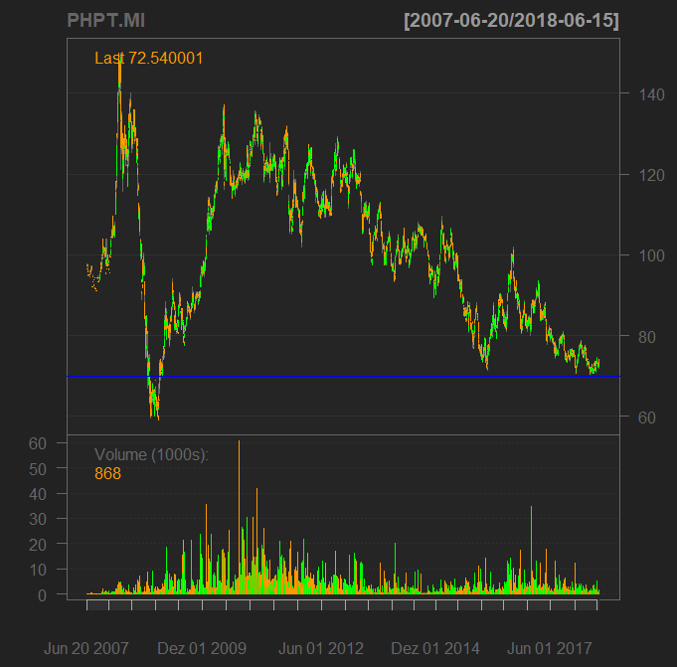The height and width of the screenshot is (667, 677).
Task: Select the Jun 01 2017 date marker
Action: [x=550, y=648]
